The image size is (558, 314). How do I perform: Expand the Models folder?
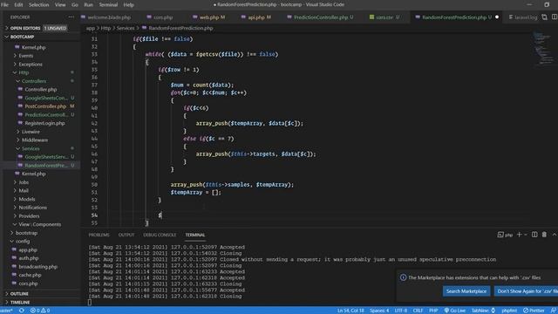pyautogui.click(x=27, y=199)
